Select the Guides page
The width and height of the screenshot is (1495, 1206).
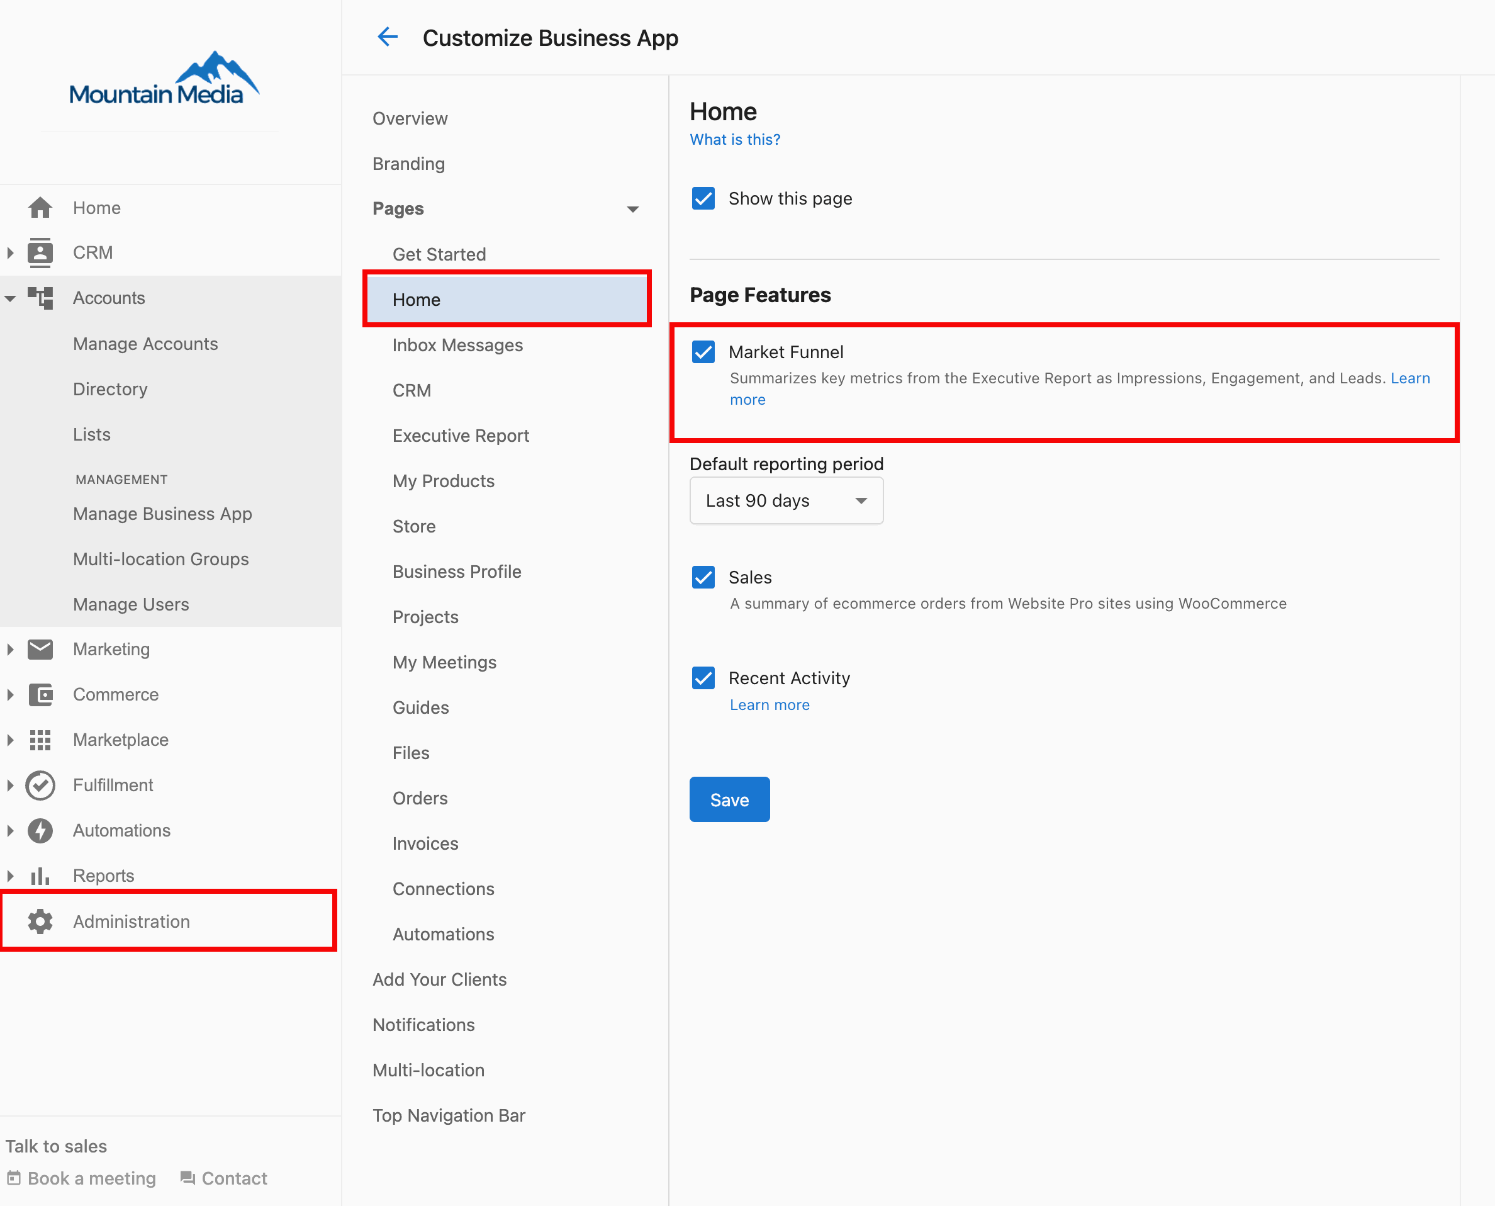(x=420, y=707)
